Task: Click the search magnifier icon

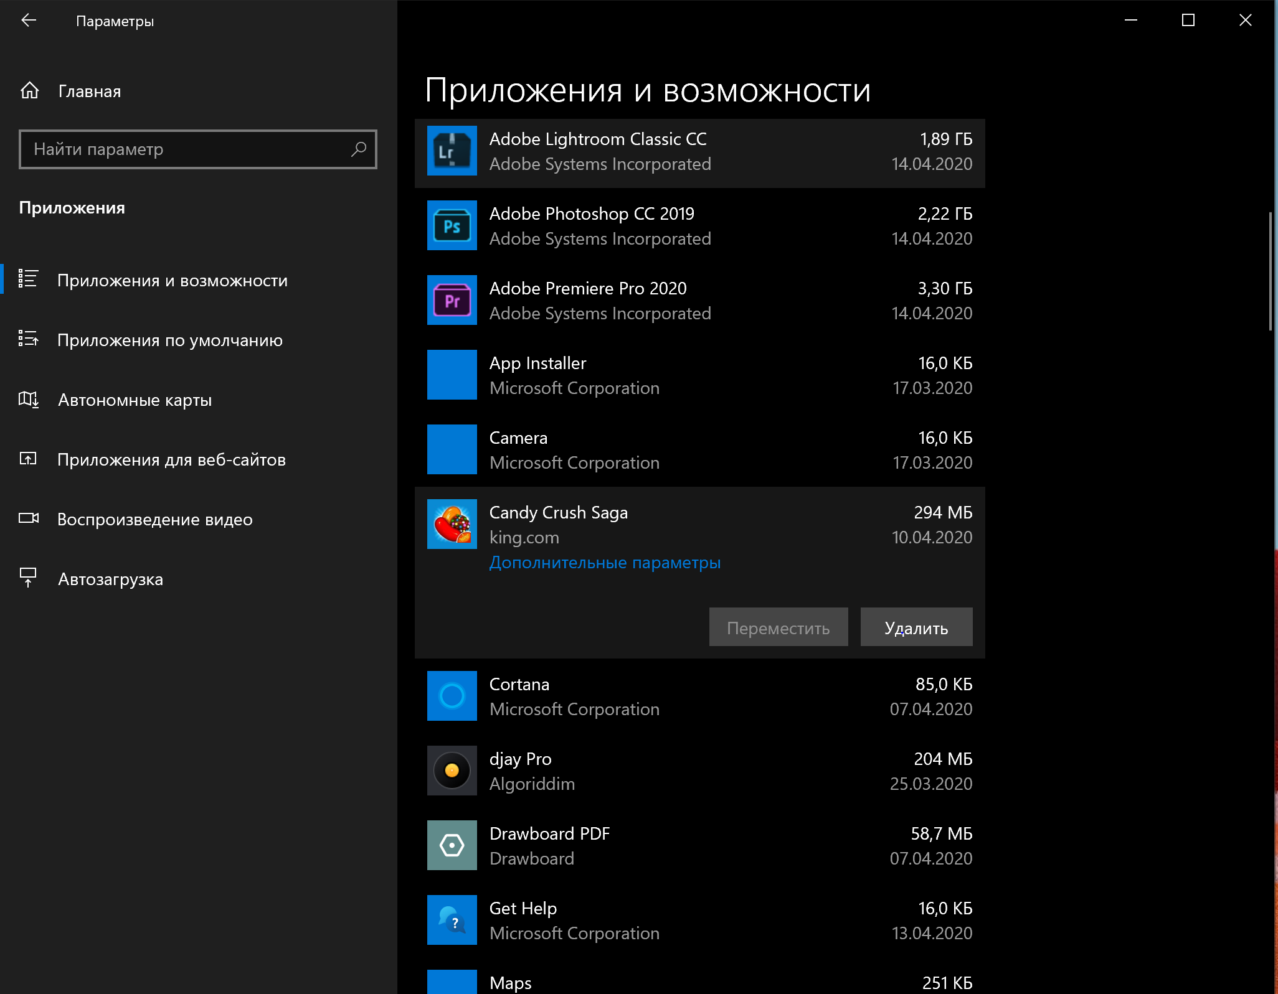Action: (358, 149)
